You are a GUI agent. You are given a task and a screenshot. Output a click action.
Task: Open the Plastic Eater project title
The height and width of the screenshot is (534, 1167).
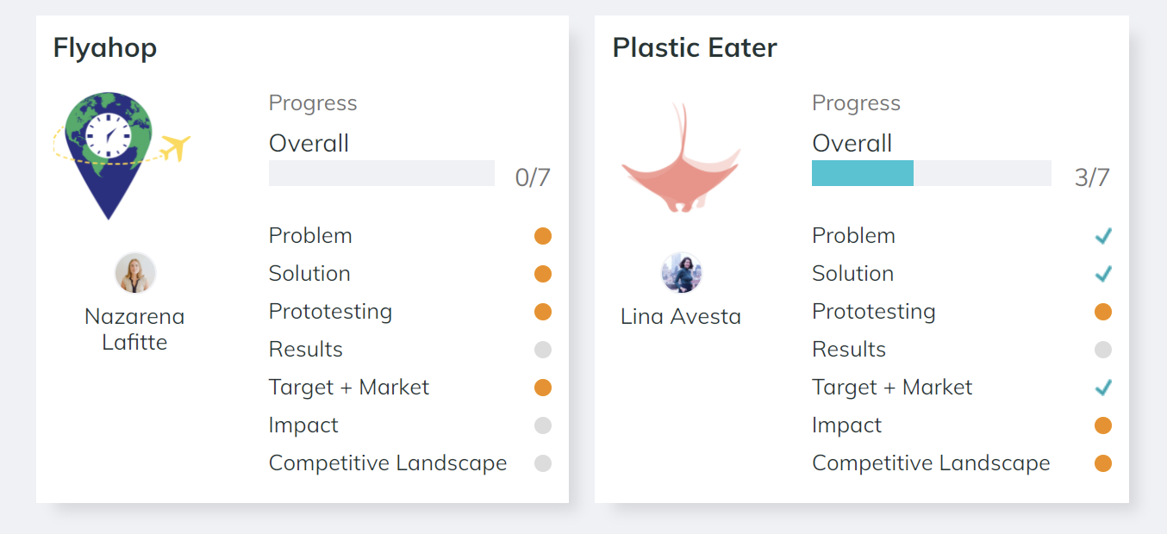click(695, 48)
